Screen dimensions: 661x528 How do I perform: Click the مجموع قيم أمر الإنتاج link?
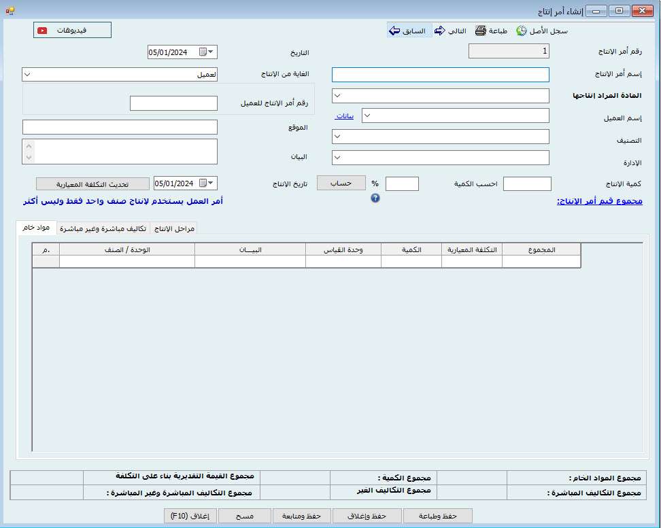pyautogui.click(x=599, y=201)
